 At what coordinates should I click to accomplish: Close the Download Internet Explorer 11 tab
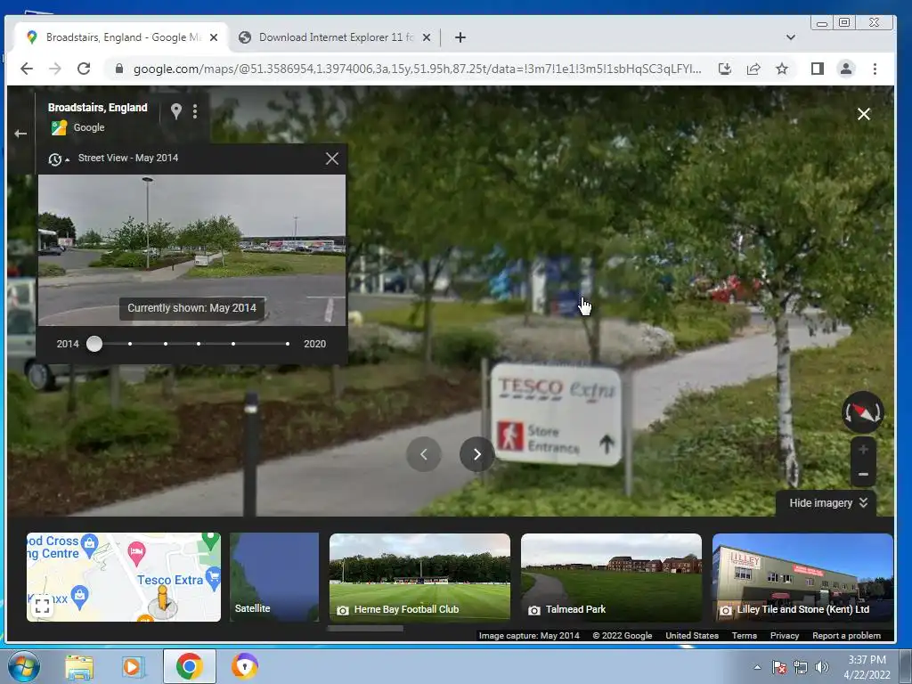click(x=427, y=37)
